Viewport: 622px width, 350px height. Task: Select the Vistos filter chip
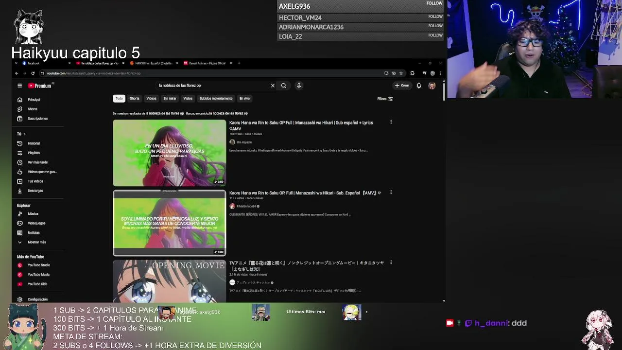click(188, 99)
